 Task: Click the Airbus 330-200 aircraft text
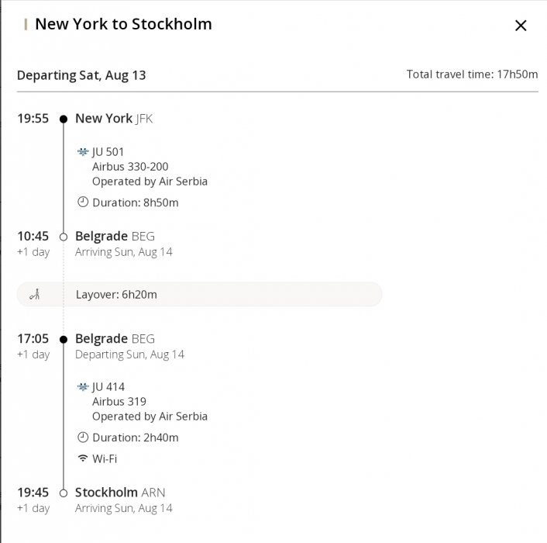130,167
